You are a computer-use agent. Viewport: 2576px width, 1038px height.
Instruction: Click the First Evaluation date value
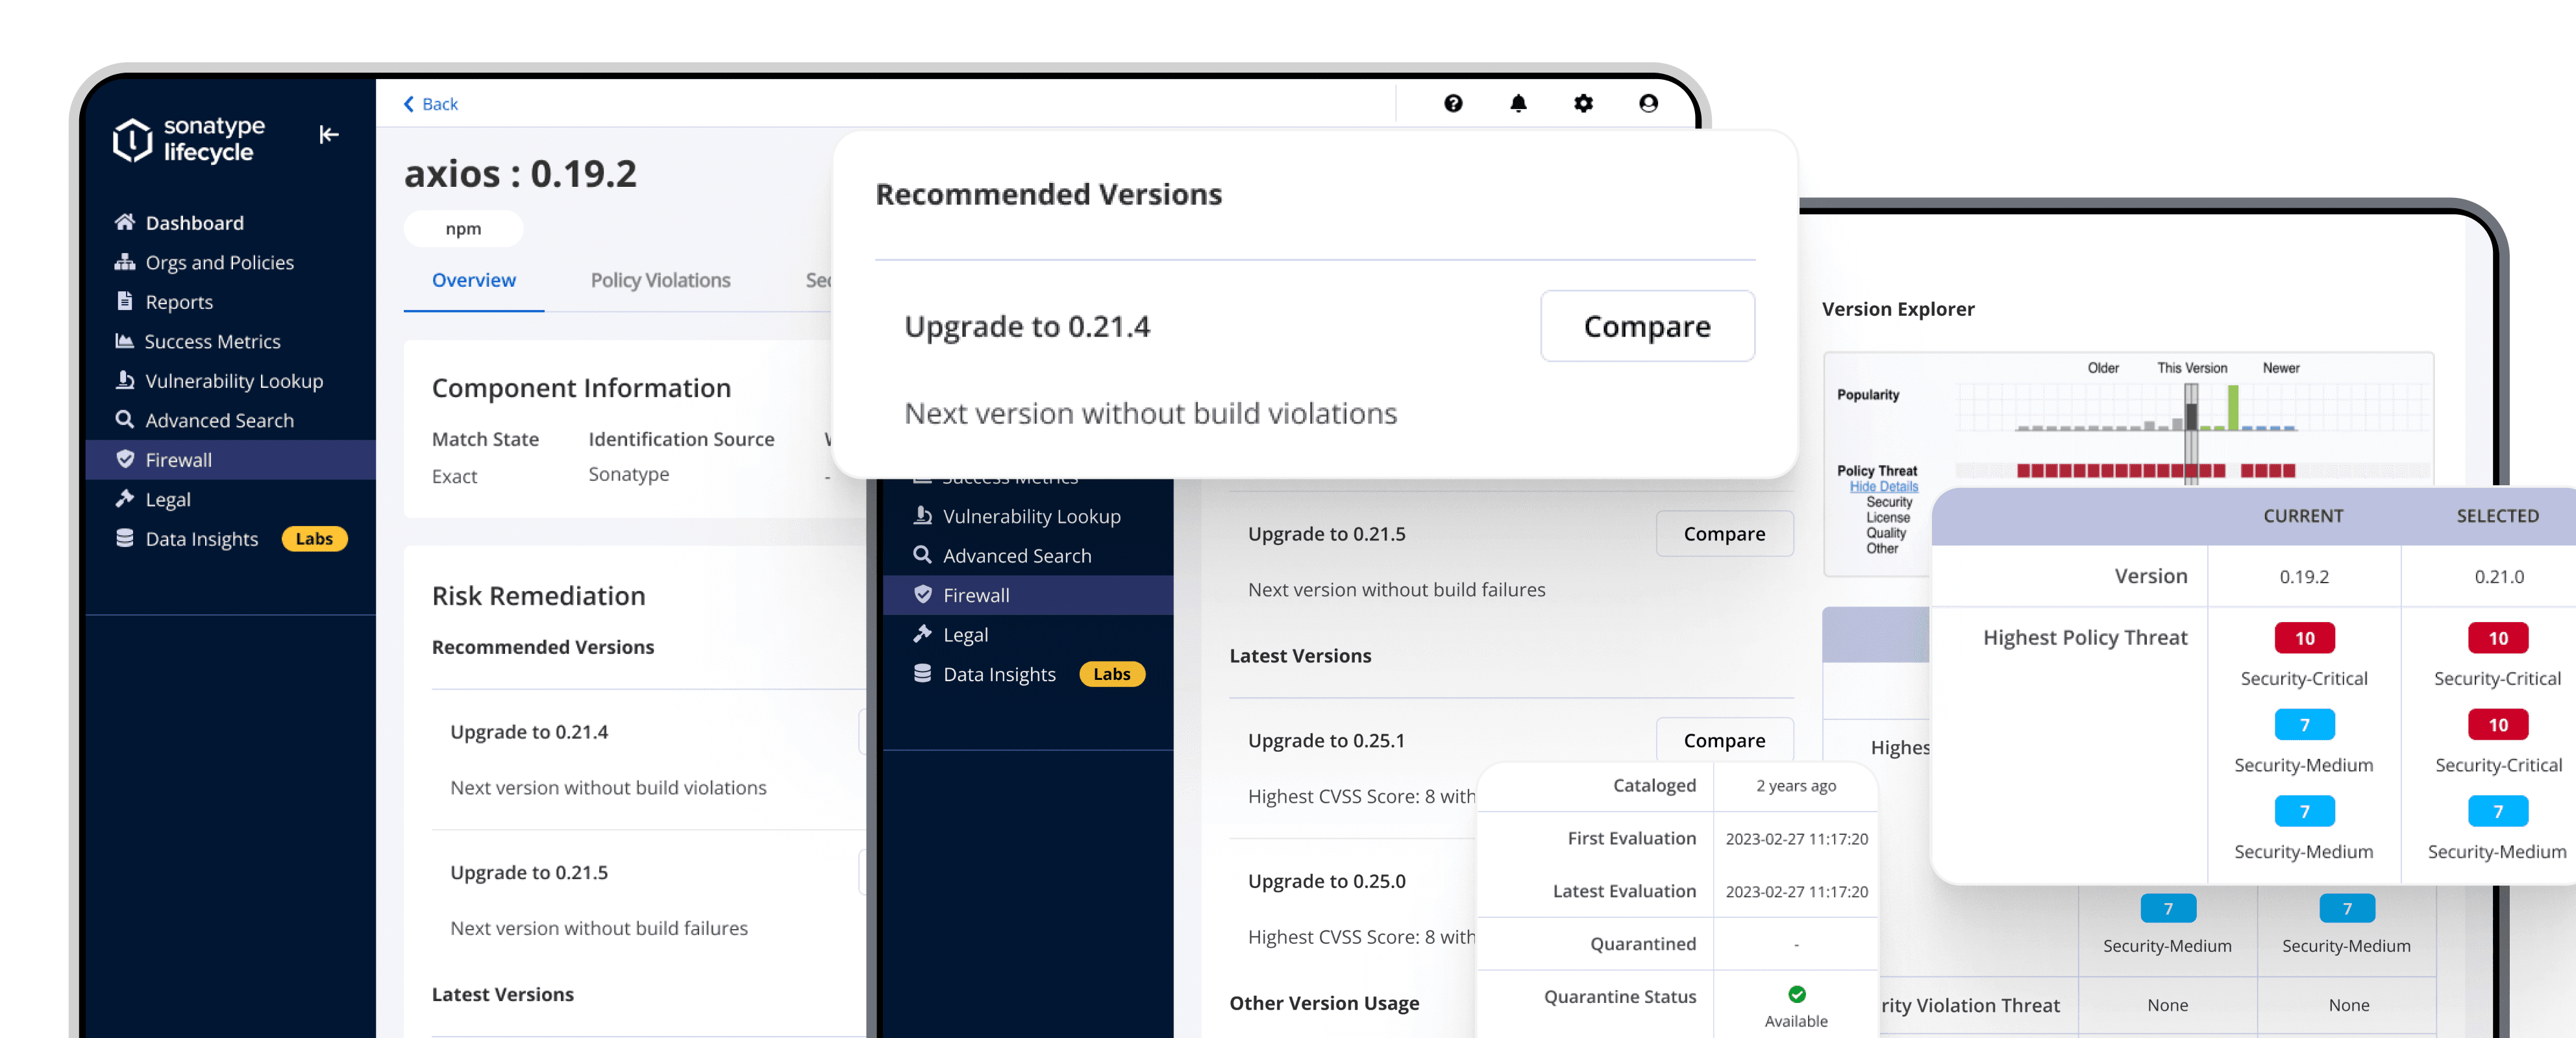(1796, 838)
